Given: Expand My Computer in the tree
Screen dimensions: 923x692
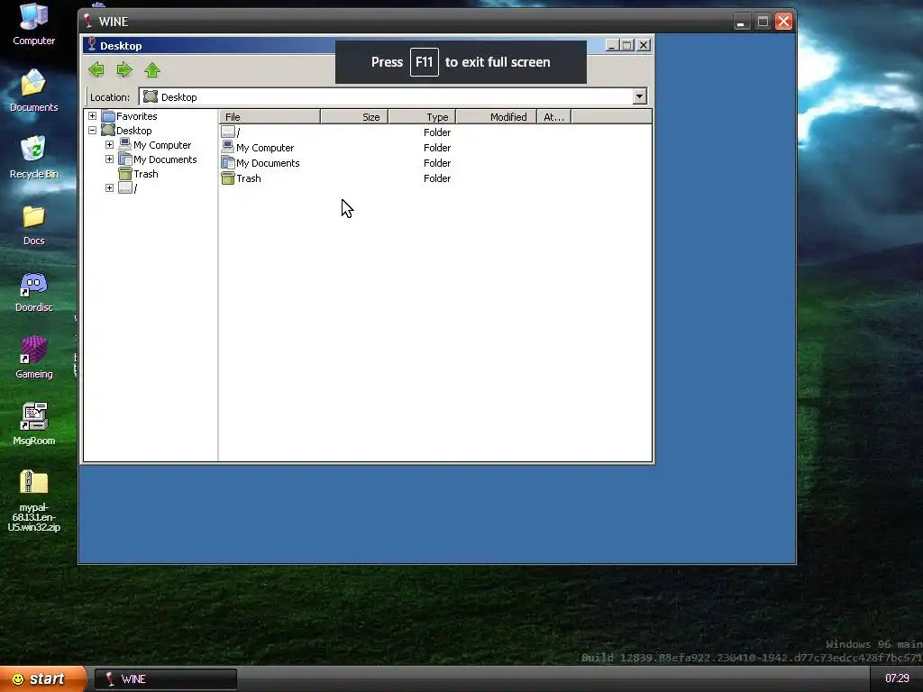Looking at the screenshot, I should coord(109,145).
